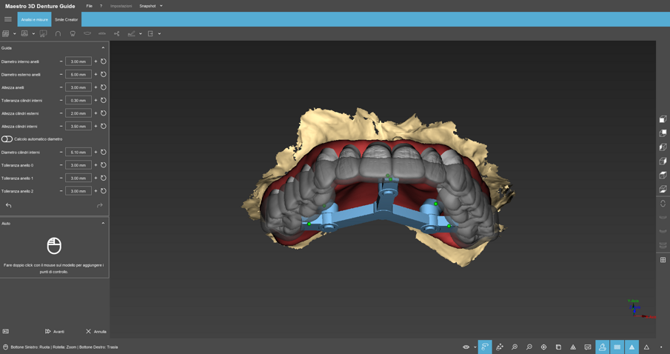Image resolution: width=670 pixels, height=354 pixels.
Task: Redo guide change arrow
Action: point(99,205)
